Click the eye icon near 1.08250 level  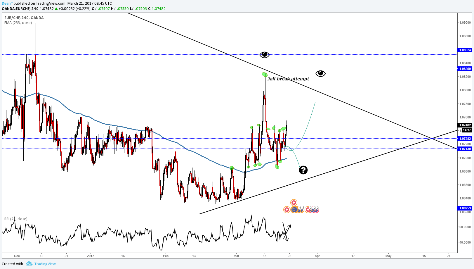tap(321, 73)
